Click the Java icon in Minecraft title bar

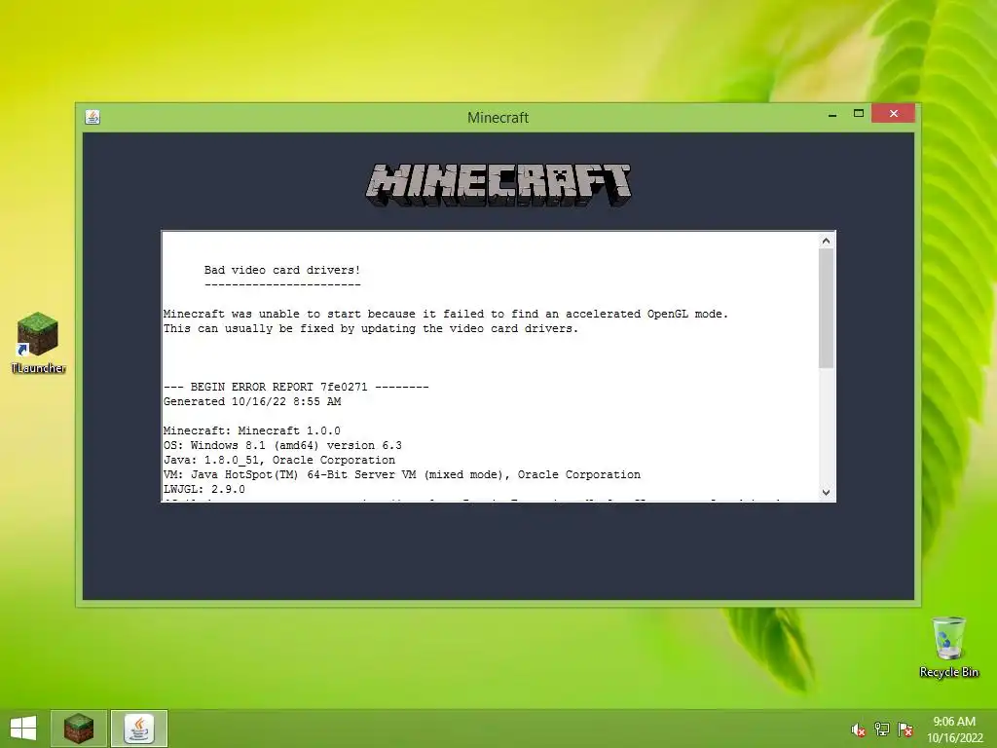(92, 117)
